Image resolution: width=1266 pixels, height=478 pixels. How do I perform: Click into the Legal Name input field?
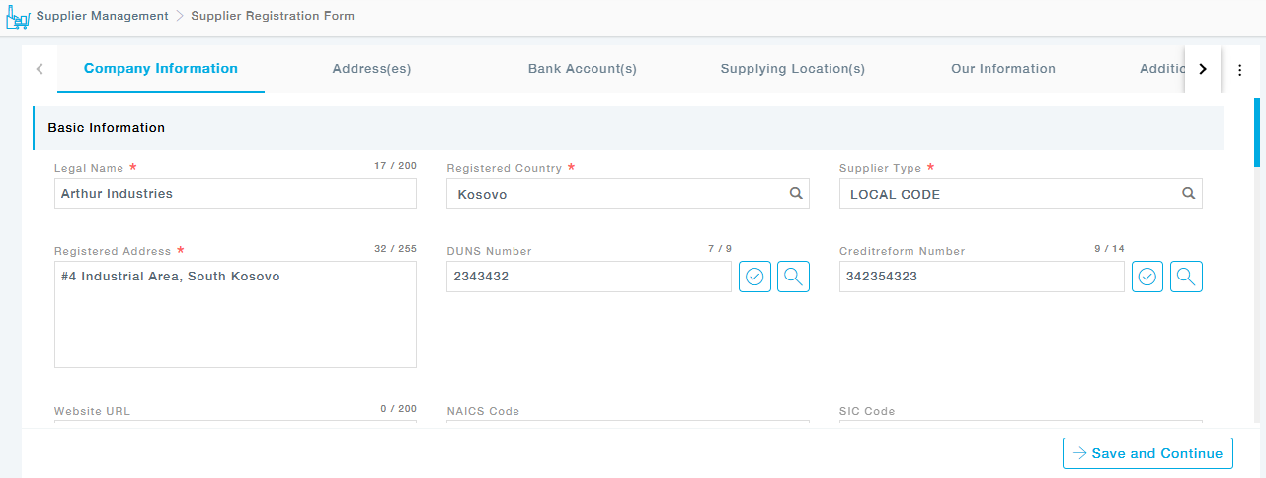pos(235,194)
